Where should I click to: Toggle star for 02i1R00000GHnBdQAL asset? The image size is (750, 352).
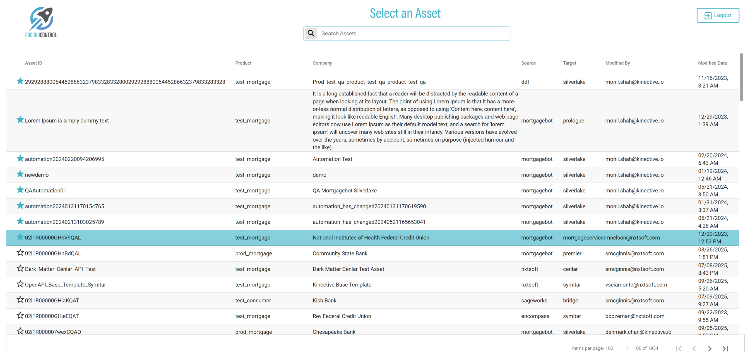click(x=20, y=252)
